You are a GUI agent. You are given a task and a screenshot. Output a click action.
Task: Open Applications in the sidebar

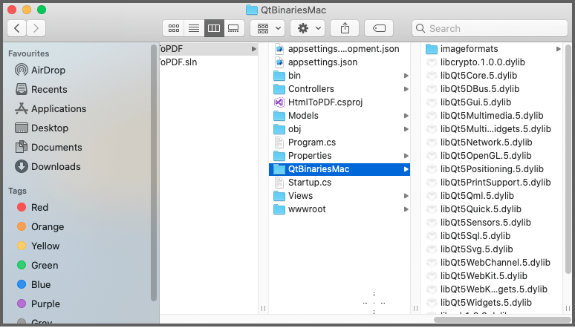tap(51, 108)
